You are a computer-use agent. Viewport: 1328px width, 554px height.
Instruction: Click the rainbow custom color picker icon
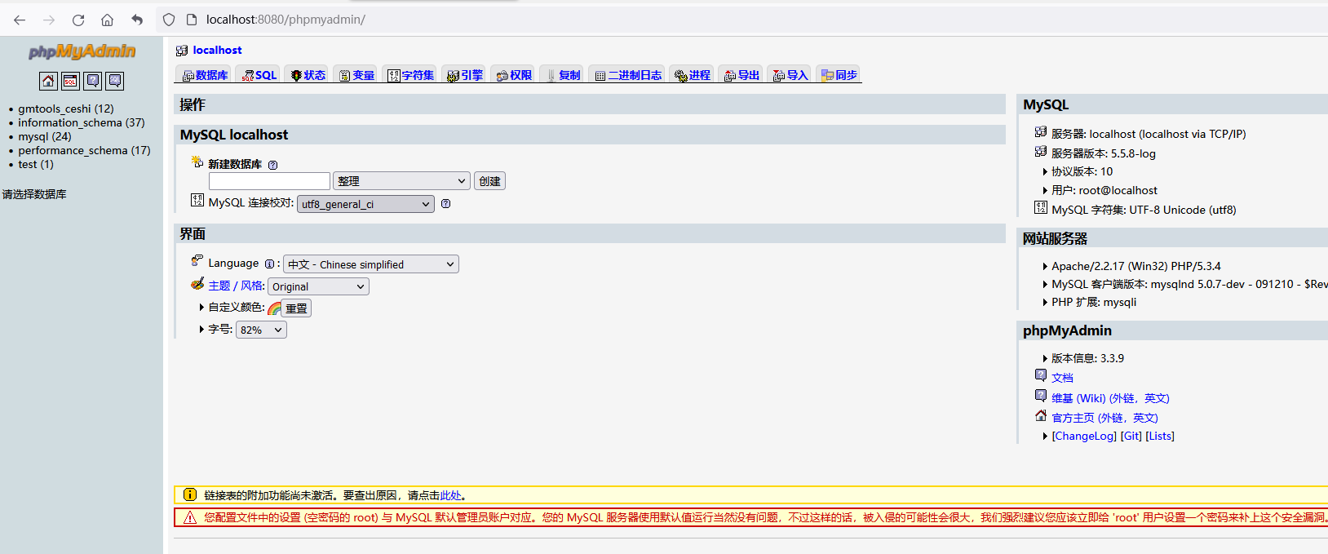pyautogui.click(x=274, y=308)
